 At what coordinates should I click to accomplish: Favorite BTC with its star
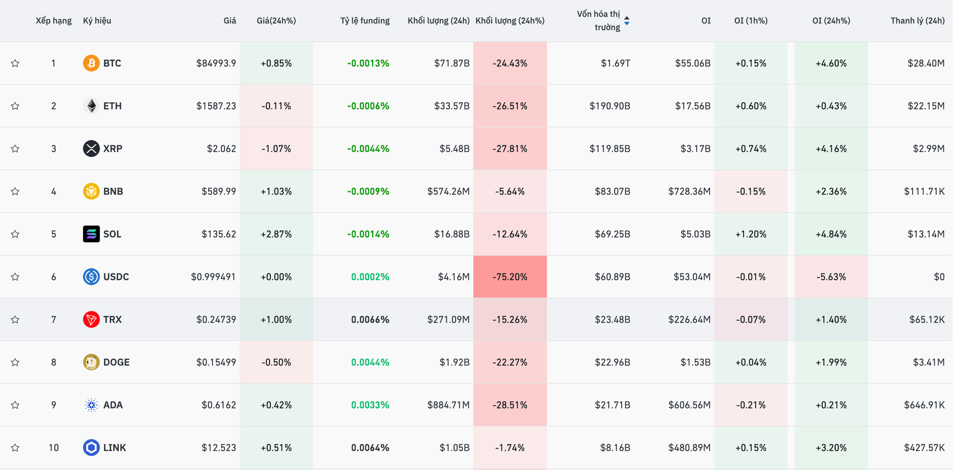pos(15,63)
